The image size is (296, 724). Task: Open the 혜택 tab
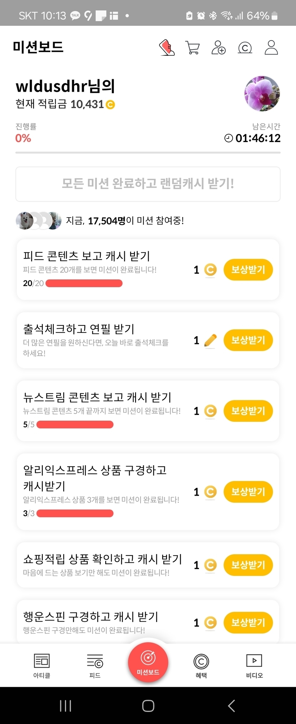point(201,665)
